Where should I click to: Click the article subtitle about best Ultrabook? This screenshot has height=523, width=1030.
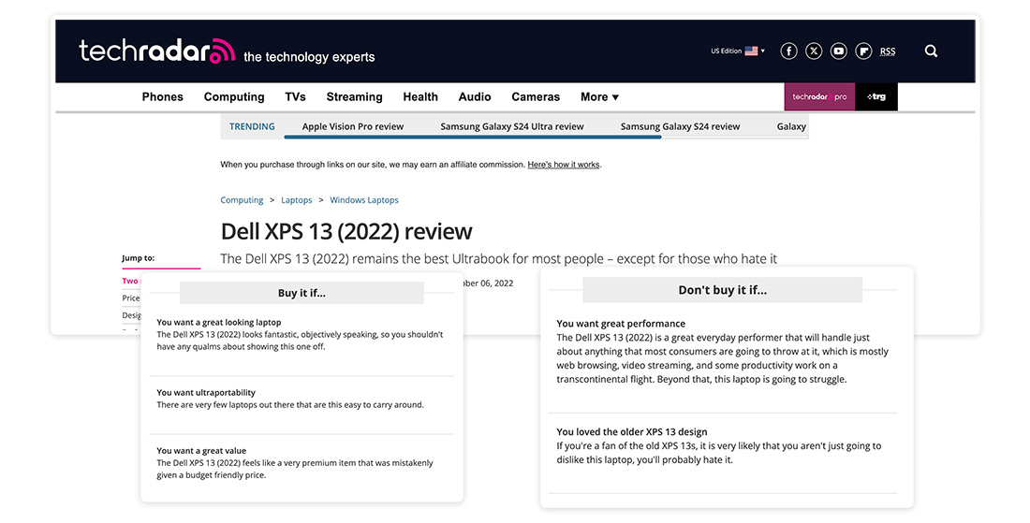(x=498, y=259)
